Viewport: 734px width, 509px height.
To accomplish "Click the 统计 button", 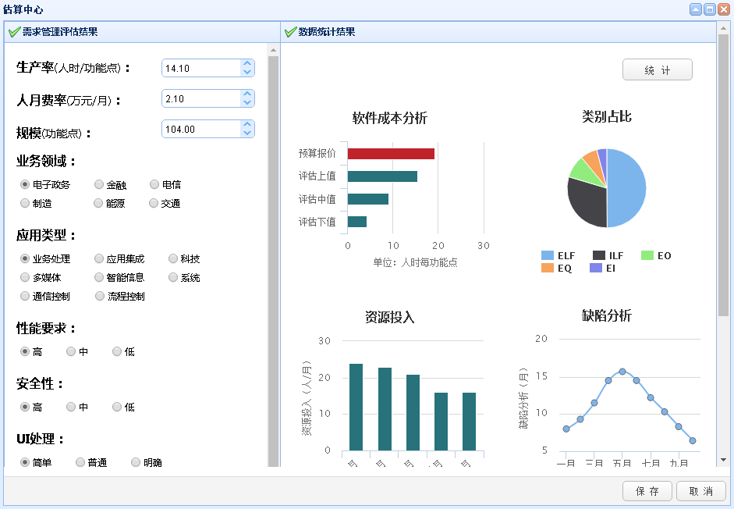I will 658,69.
